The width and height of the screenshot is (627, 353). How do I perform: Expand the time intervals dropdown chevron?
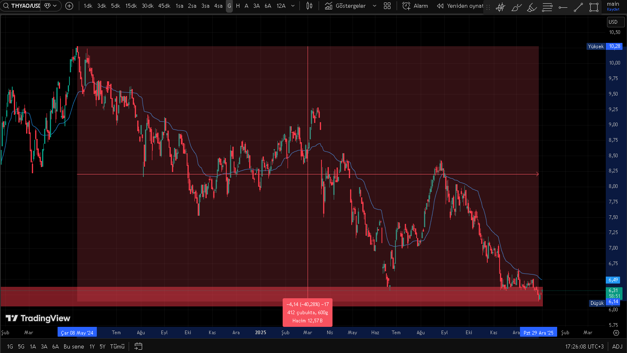point(293,6)
